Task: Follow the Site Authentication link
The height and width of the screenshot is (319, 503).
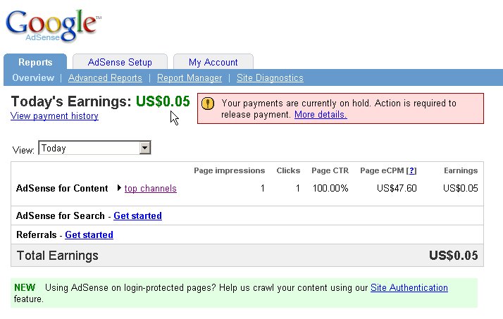Action: pyautogui.click(x=409, y=287)
